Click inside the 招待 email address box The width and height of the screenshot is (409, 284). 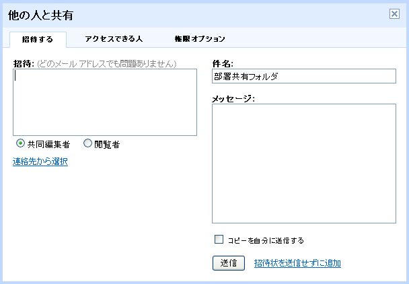point(105,102)
